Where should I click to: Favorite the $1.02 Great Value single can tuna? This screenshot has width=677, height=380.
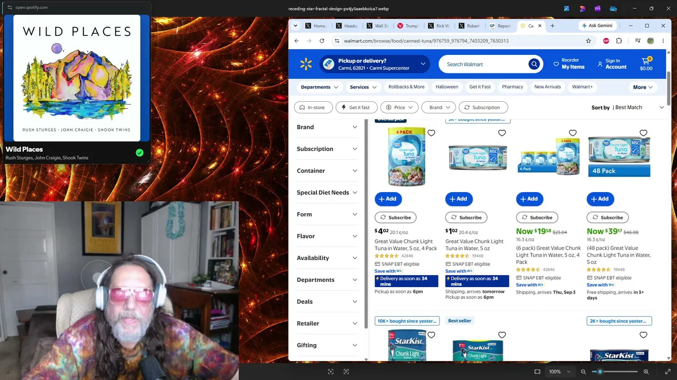[502, 133]
